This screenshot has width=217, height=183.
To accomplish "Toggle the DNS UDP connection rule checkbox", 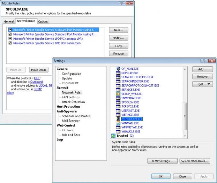I will [10, 43].
